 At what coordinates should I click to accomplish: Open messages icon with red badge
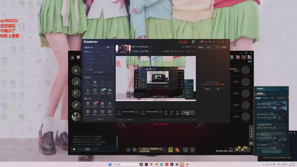tap(201, 42)
